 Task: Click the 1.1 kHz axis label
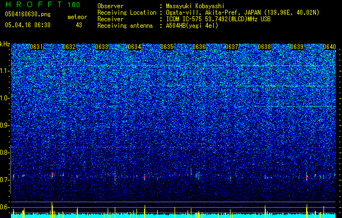5,71
